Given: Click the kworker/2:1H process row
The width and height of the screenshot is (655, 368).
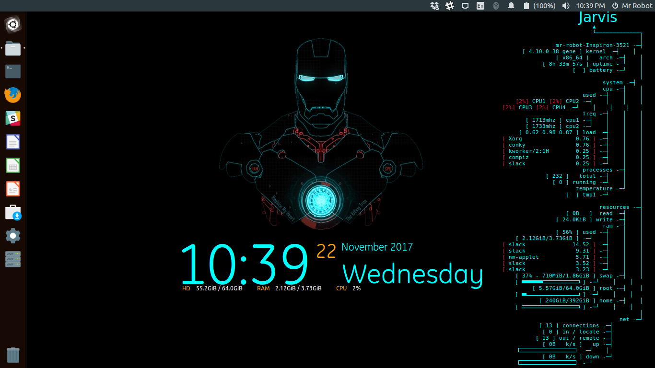Looking at the screenshot, I should [549, 151].
